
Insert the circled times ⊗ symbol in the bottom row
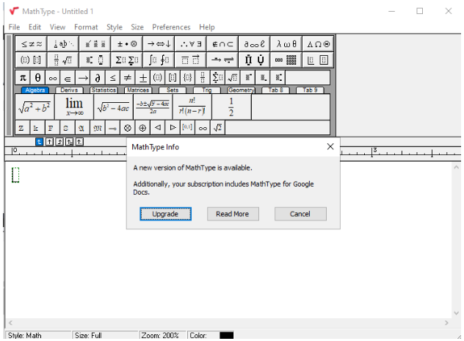[x=128, y=128]
